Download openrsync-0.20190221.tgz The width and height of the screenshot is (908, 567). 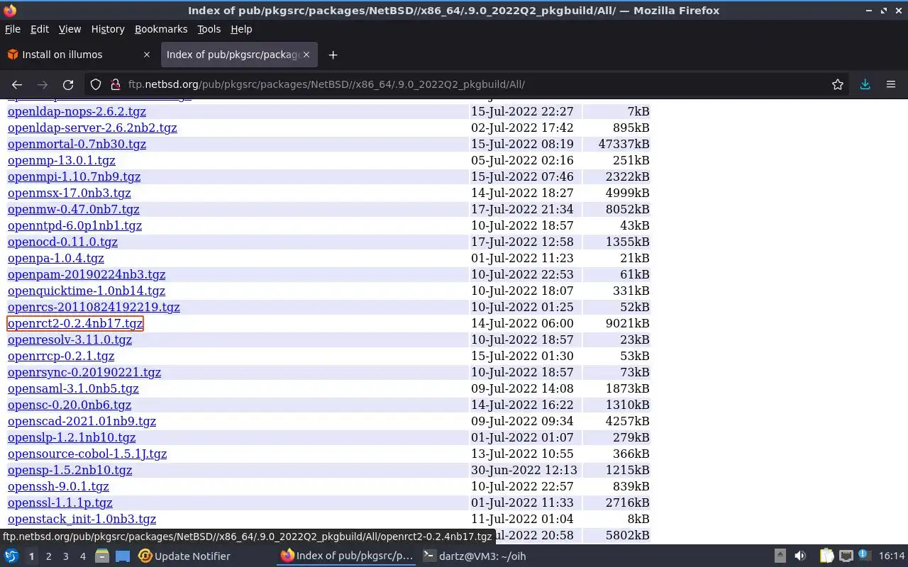point(84,372)
